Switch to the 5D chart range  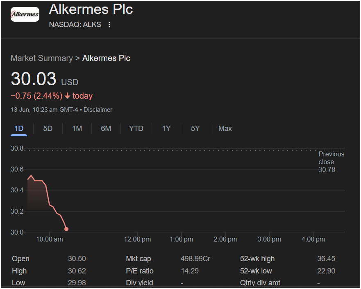(x=48, y=129)
